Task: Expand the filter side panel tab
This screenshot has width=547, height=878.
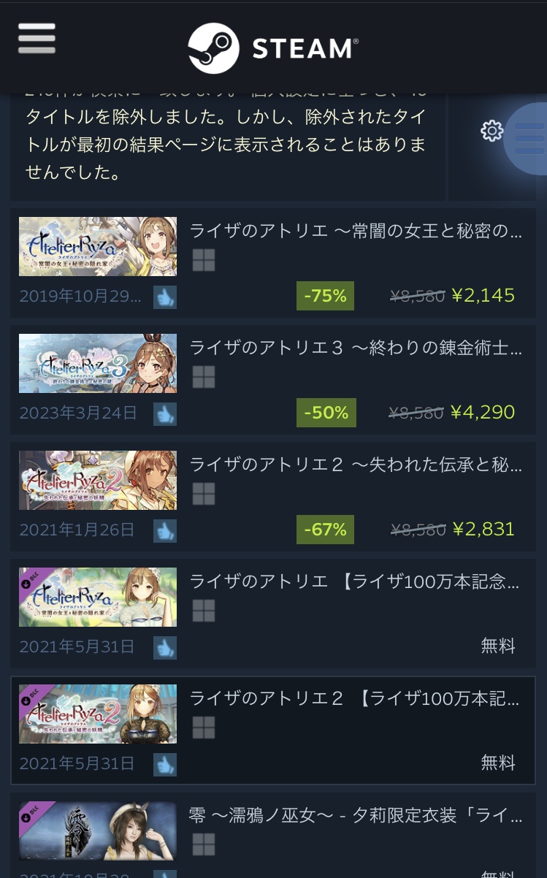Action: click(526, 139)
